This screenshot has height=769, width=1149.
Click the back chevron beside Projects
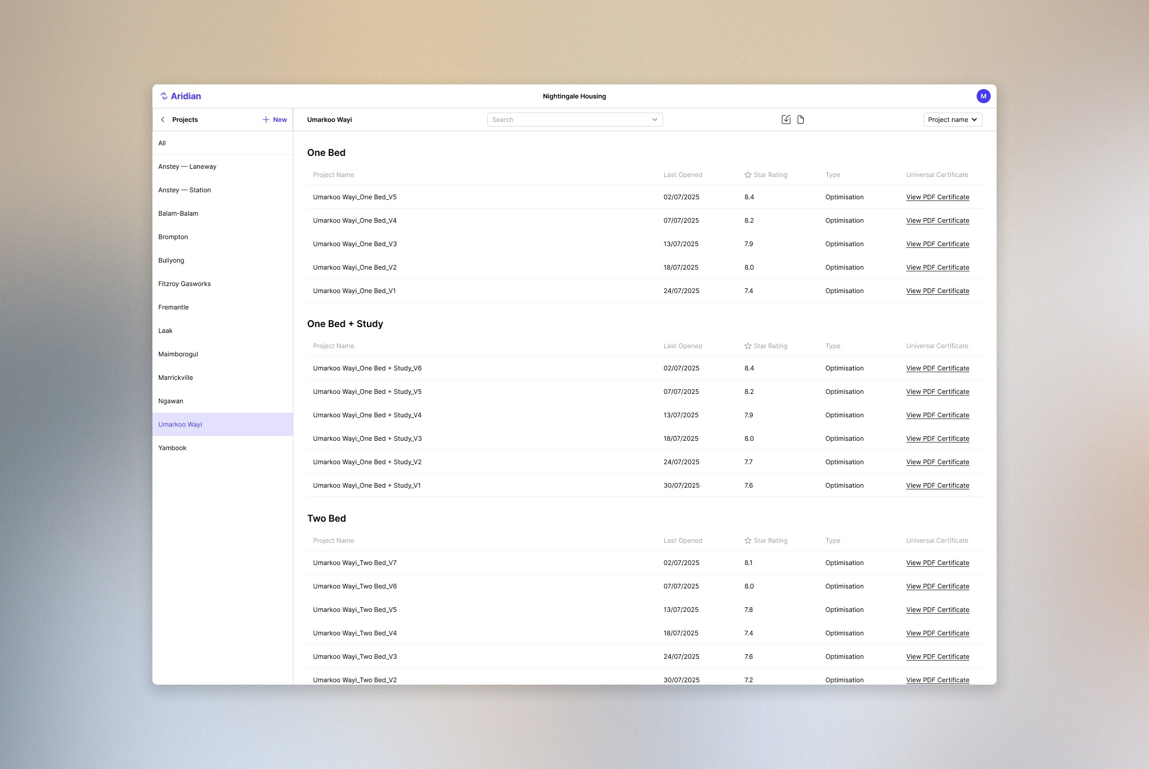click(x=163, y=120)
